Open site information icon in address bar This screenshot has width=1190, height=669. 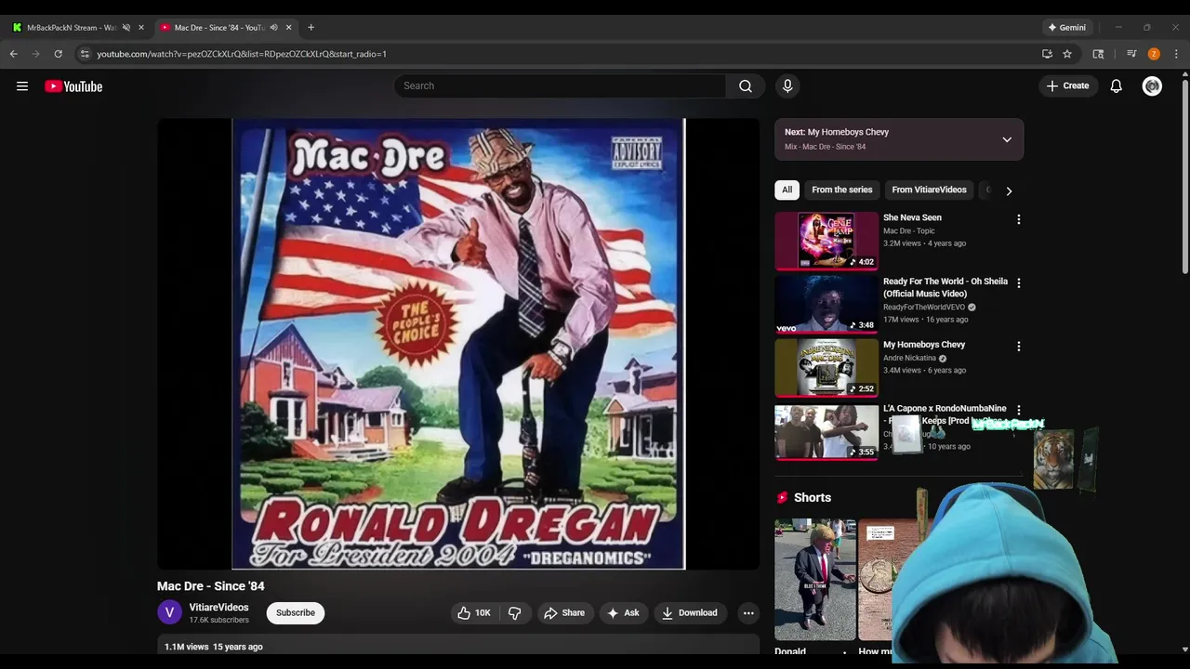(85, 54)
